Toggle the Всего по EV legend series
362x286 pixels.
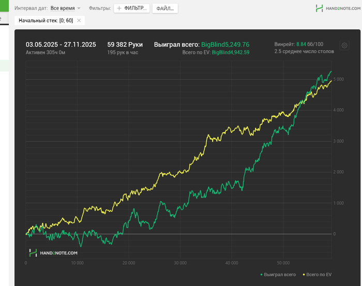coord(317,275)
